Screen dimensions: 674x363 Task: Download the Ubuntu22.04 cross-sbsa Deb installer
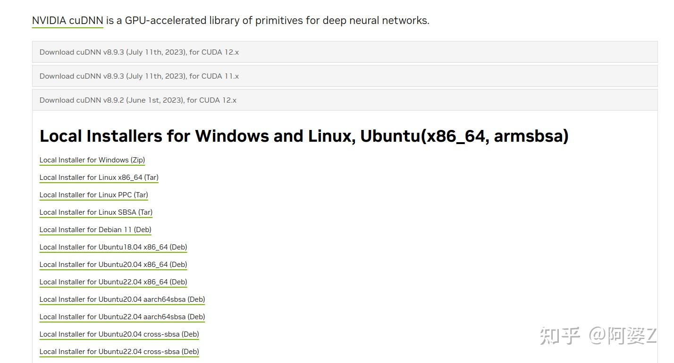pyautogui.click(x=119, y=351)
